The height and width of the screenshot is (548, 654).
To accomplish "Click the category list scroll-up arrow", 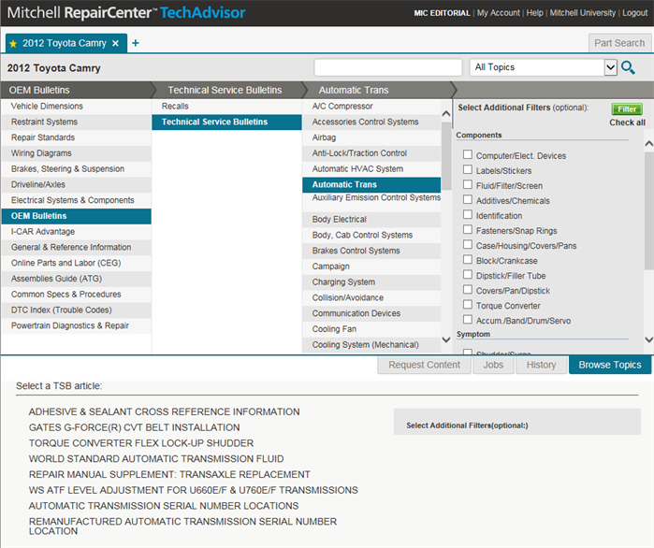I will click(446, 113).
